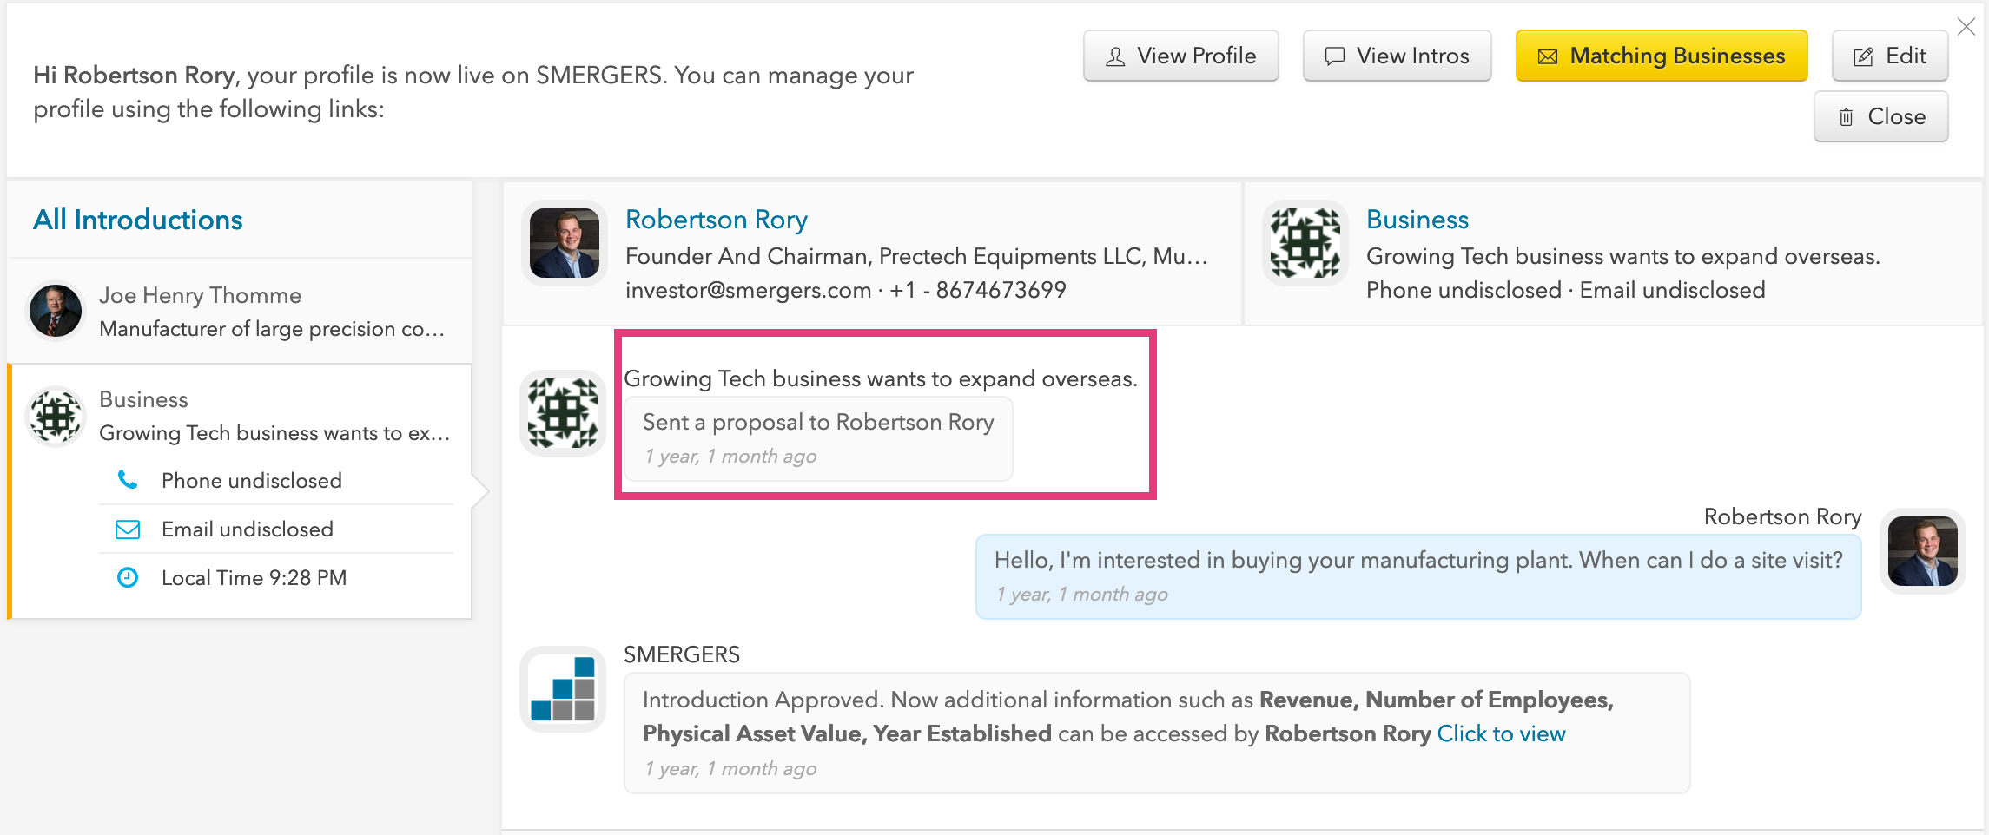Image resolution: width=1989 pixels, height=835 pixels.
Task: Select the 'Phone undisclosed' text in sidebar
Action: [252, 481]
